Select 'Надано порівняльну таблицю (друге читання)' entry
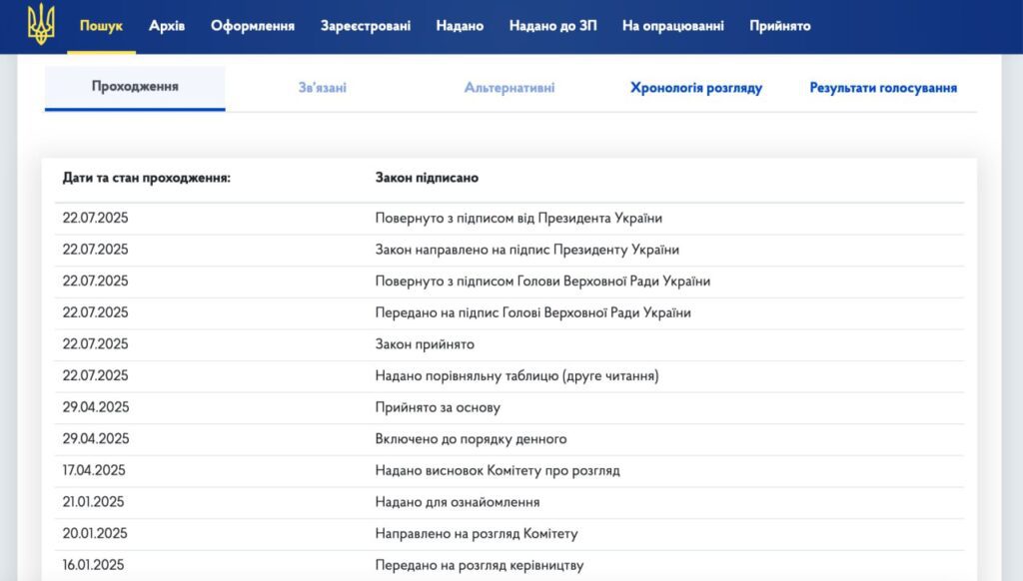The height and width of the screenshot is (581, 1023). [516, 376]
